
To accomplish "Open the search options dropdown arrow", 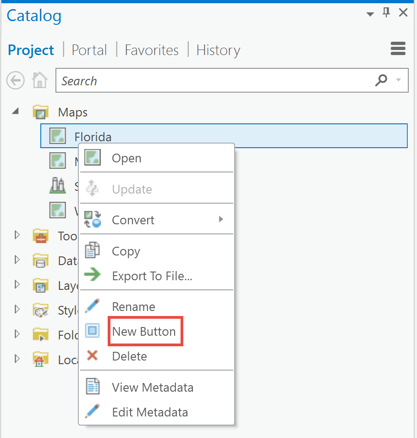I will [x=399, y=81].
